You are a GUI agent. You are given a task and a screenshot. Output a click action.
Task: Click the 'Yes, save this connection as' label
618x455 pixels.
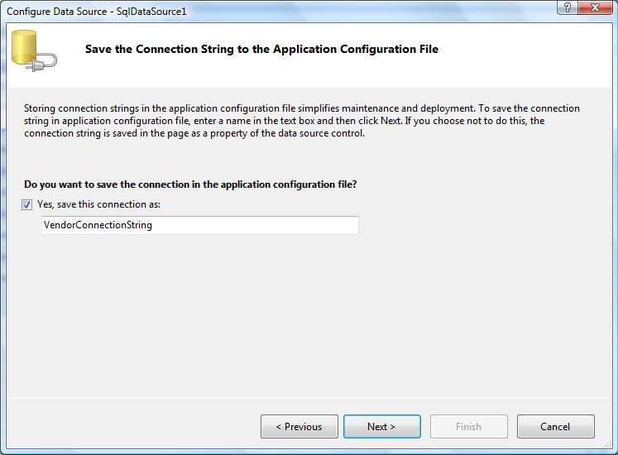pos(98,204)
